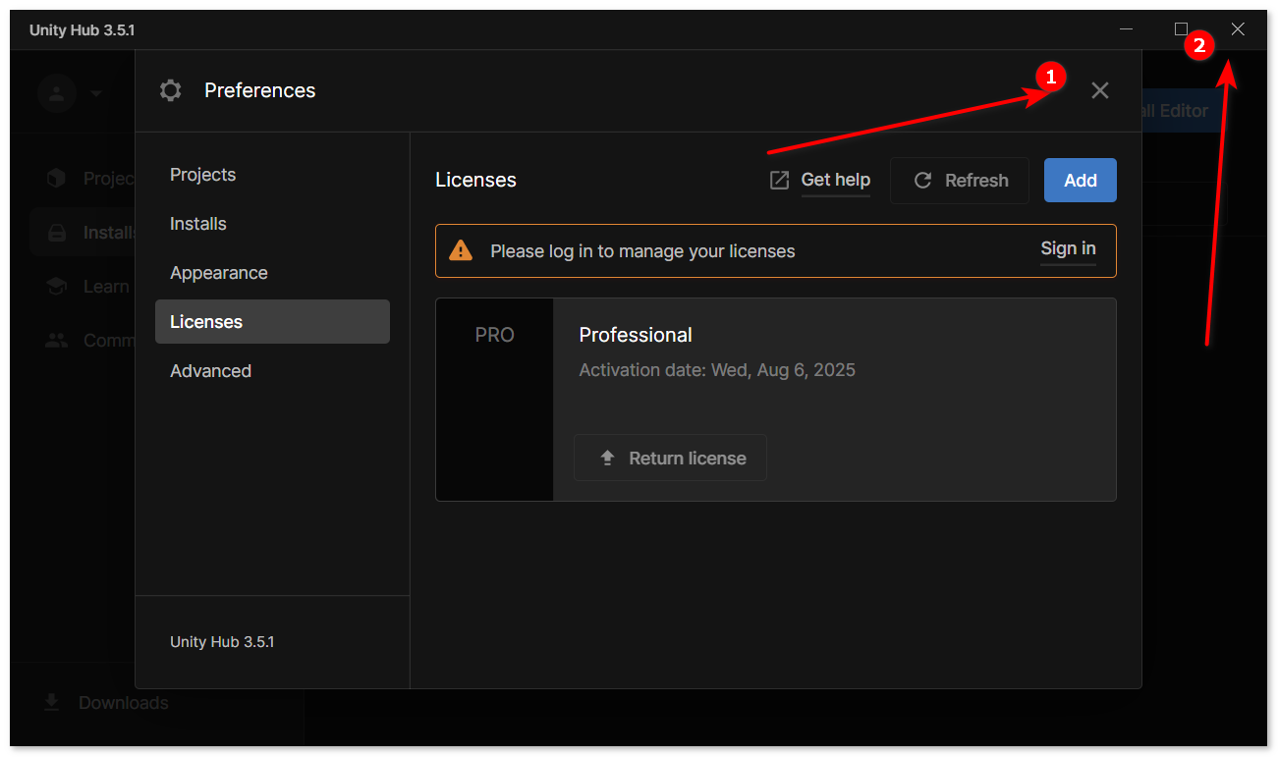This screenshot has width=1278, height=757.
Task: Click the Preferences gear icon
Action: pyautogui.click(x=170, y=90)
